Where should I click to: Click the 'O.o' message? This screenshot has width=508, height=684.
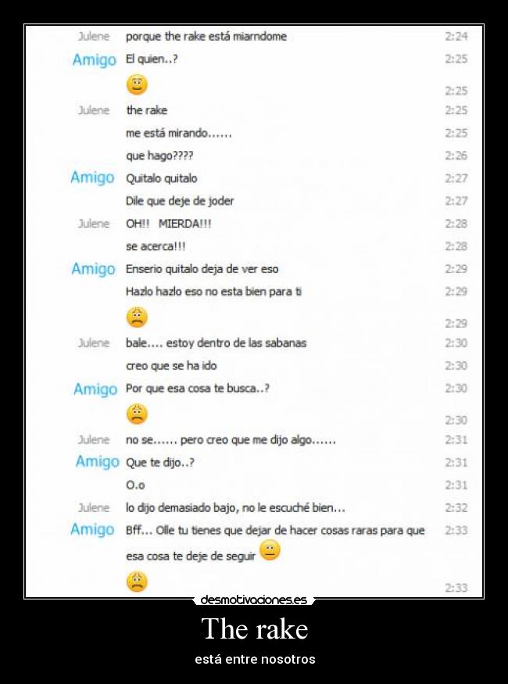coord(135,485)
